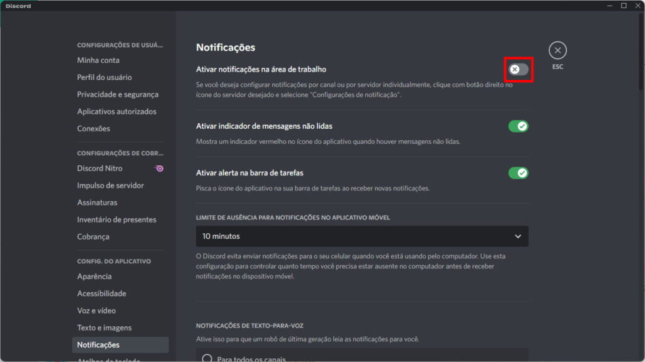Maximize the Discord window
Image resolution: width=645 pixels, height=362 pixels.
(624, 6)
